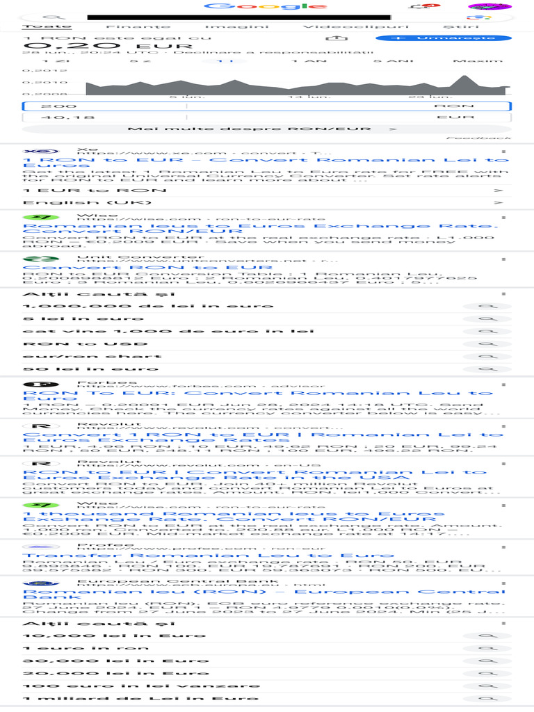This screenshot has height=712, width=534.
Task: Click the share icon beside the Urmărește button
Action: point(337,38)
